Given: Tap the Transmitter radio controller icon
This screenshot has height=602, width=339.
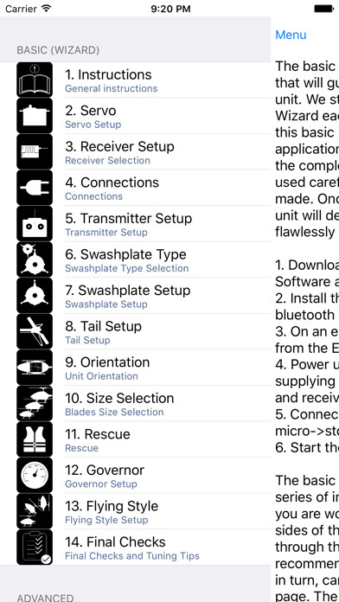Looking at the screenshot, I should point(35,223).
